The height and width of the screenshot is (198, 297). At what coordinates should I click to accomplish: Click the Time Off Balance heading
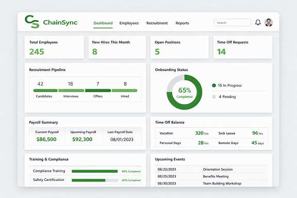[x=170, y=122]
